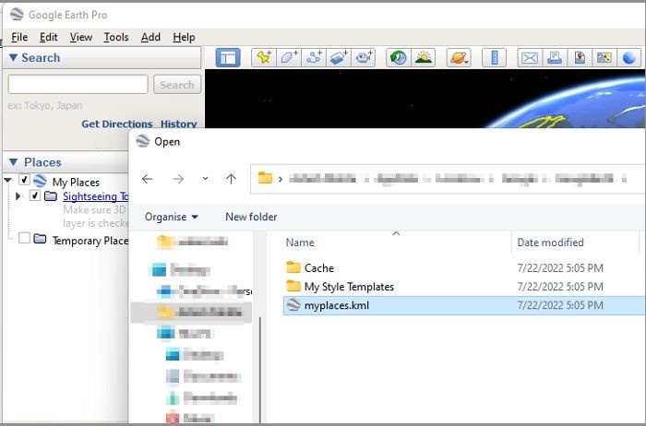This screenshot has width=646, height=426.
Task: Click the Get Directions link
Action: point(116,124)
